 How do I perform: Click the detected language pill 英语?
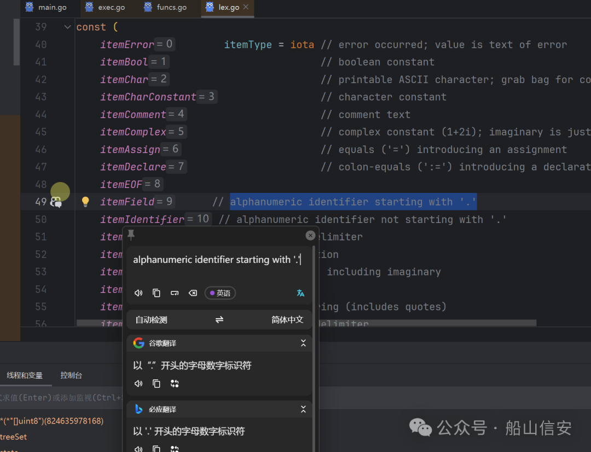[220, 293]
